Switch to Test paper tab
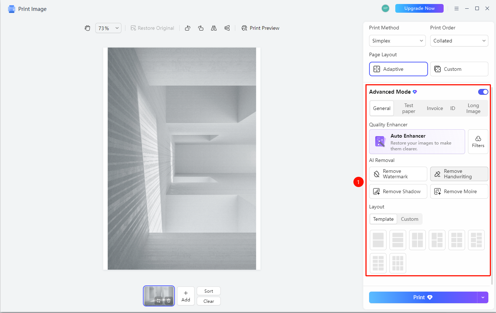 click(409, 108)
